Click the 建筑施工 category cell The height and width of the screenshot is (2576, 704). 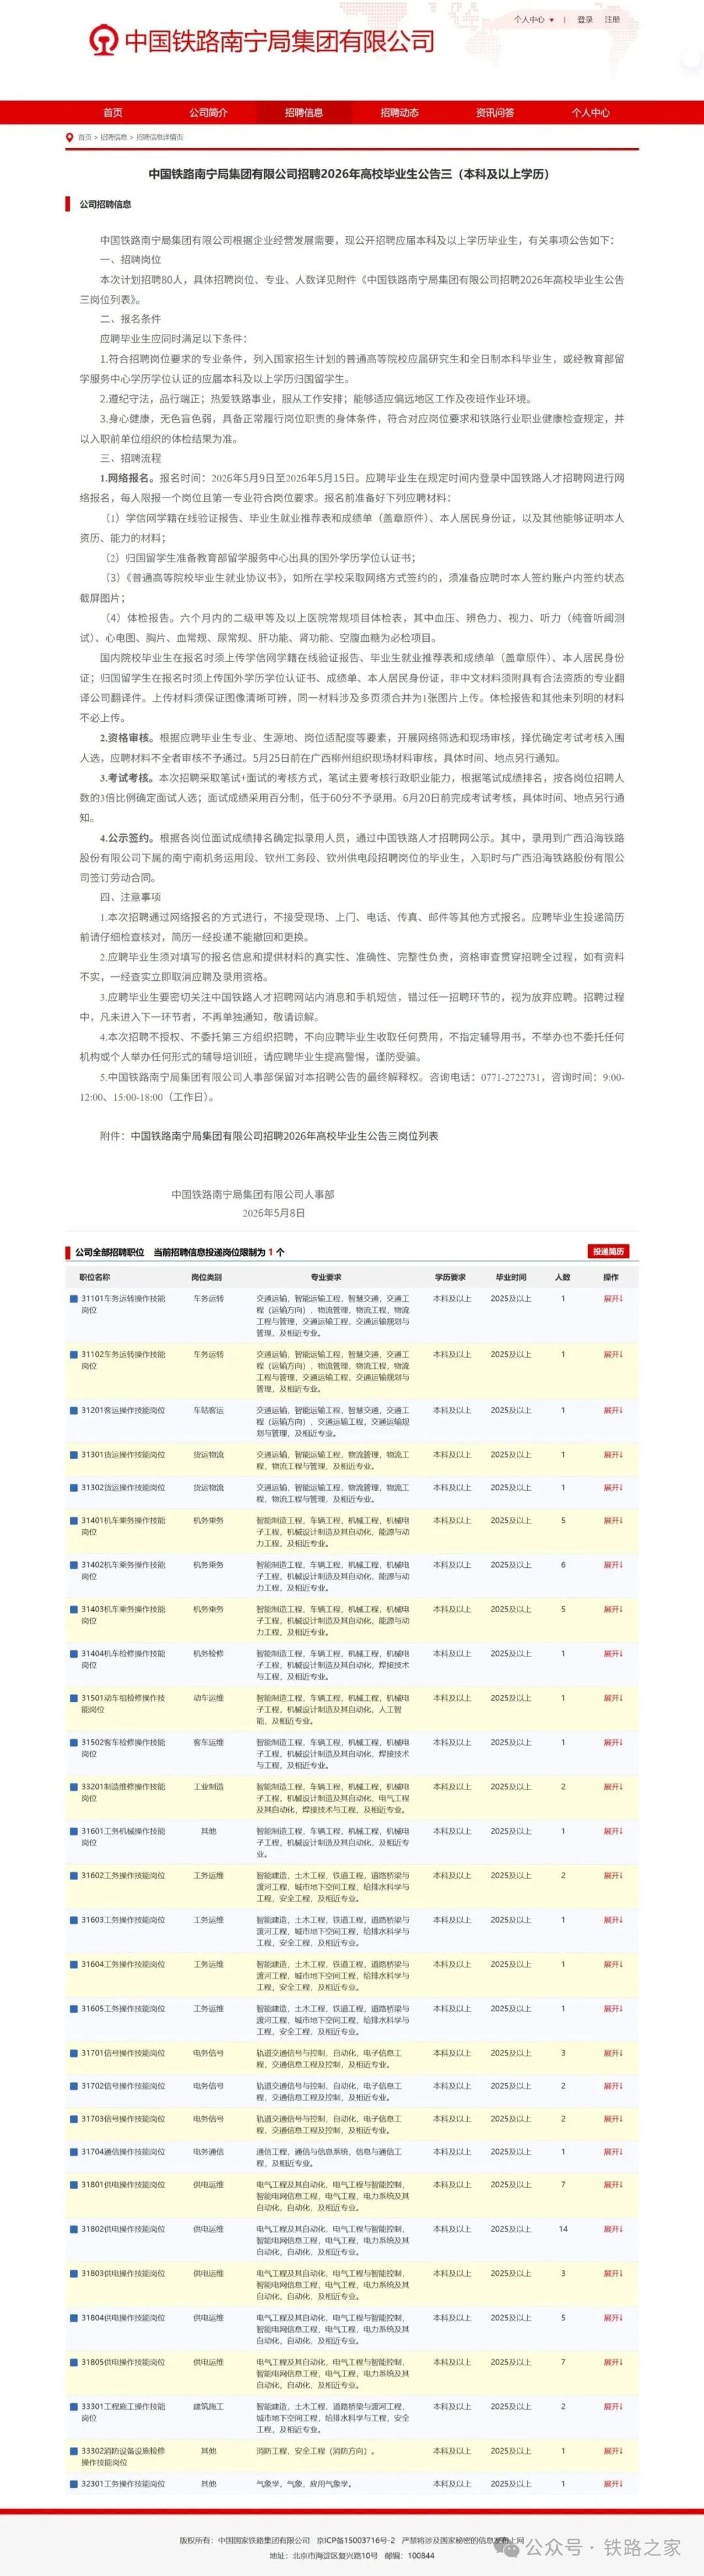[208, 2406]
